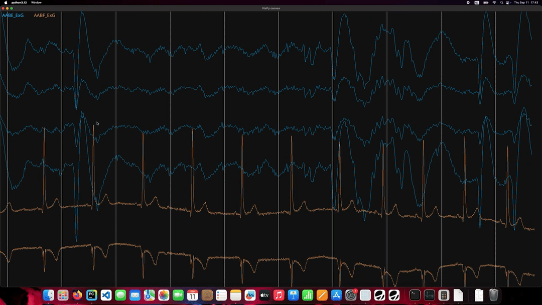Open Visual Studio Code from the dock
542x305 pixels.
point(106,295)
